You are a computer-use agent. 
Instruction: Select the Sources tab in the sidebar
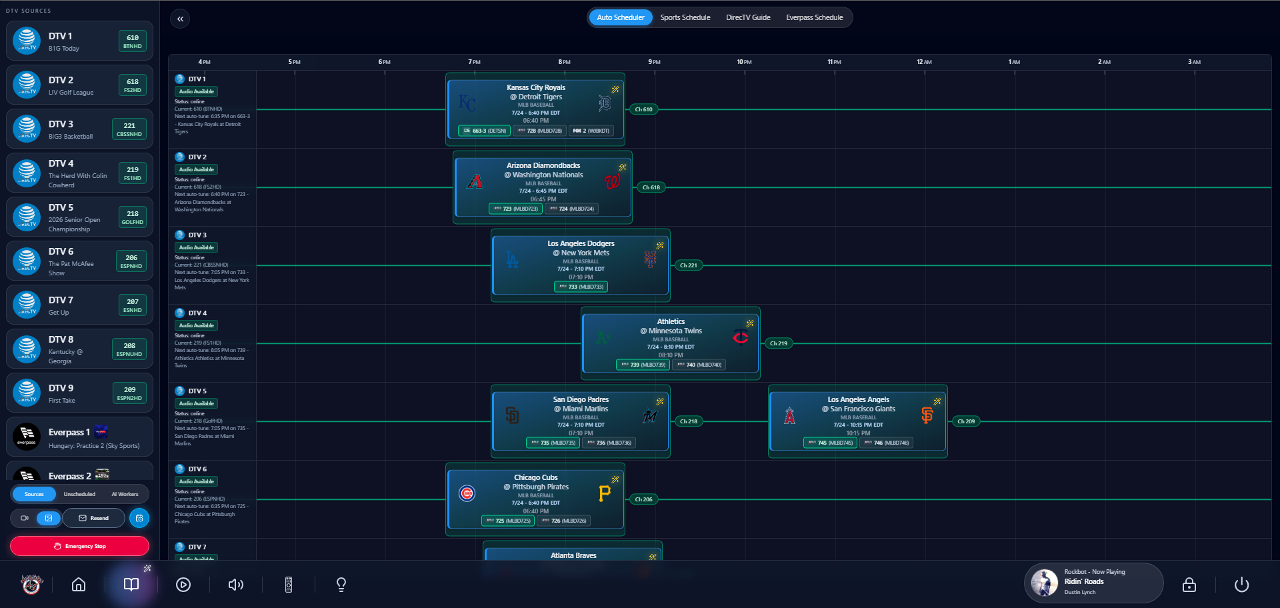(x=34, y=494)
